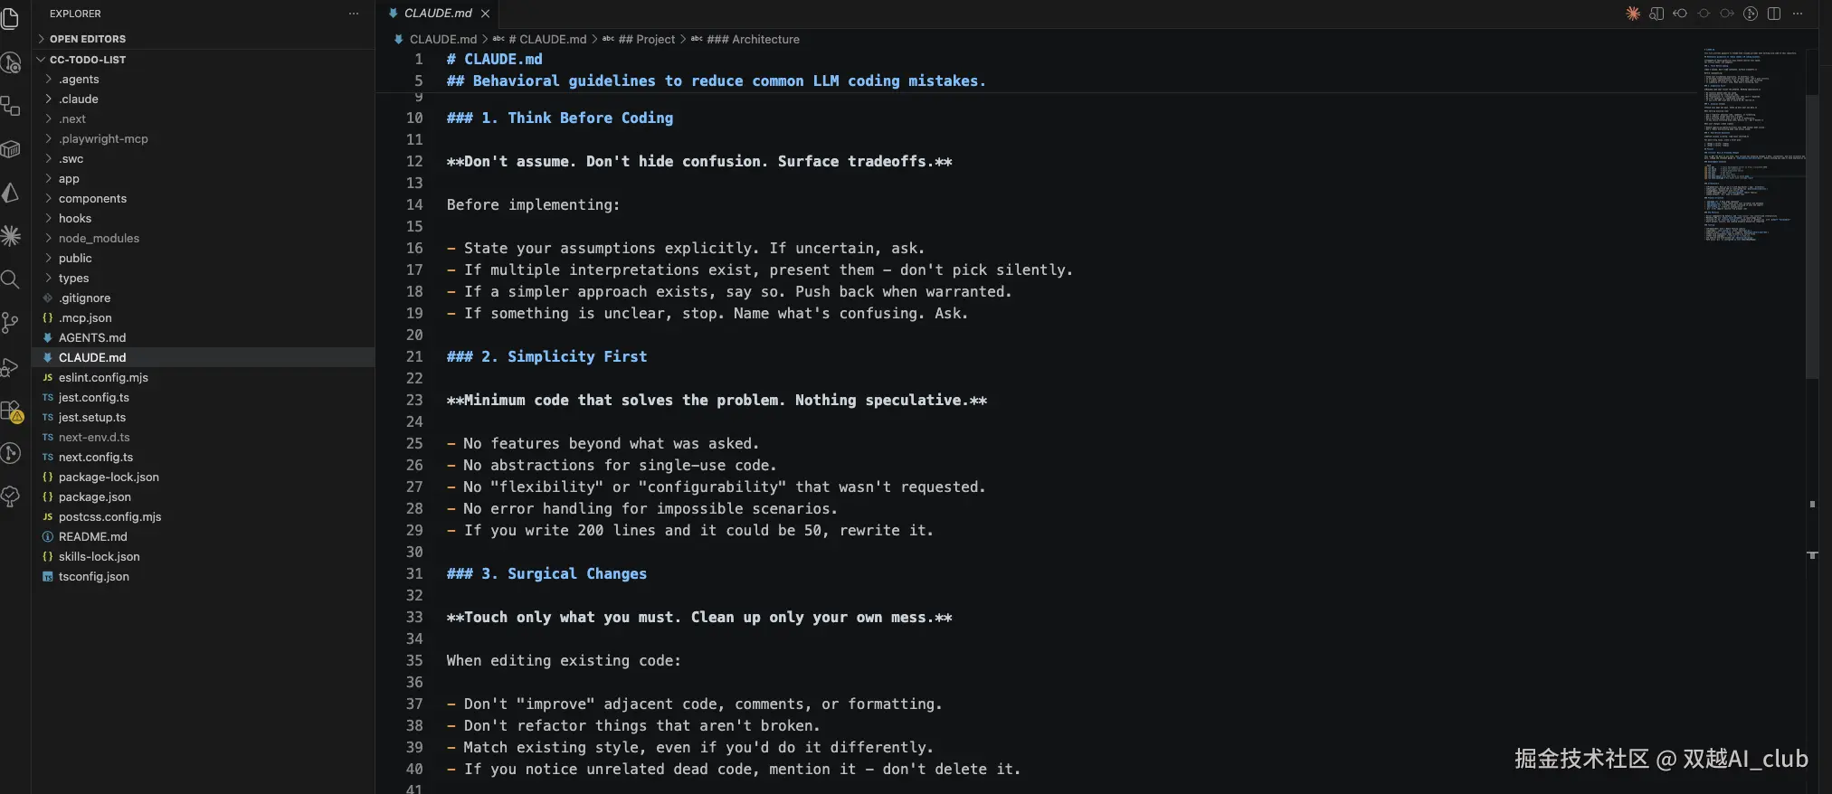Screen dimensions: 1832x794
Task: Click Architecture in the breadcrumb path
Action: click(x=765, y=40)
